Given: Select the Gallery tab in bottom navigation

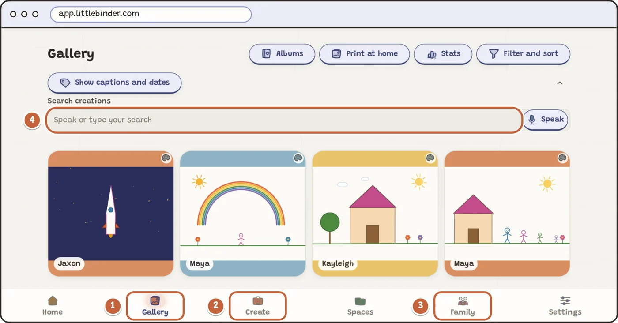Looking at the screenshot, I should (x=155, y=306).
